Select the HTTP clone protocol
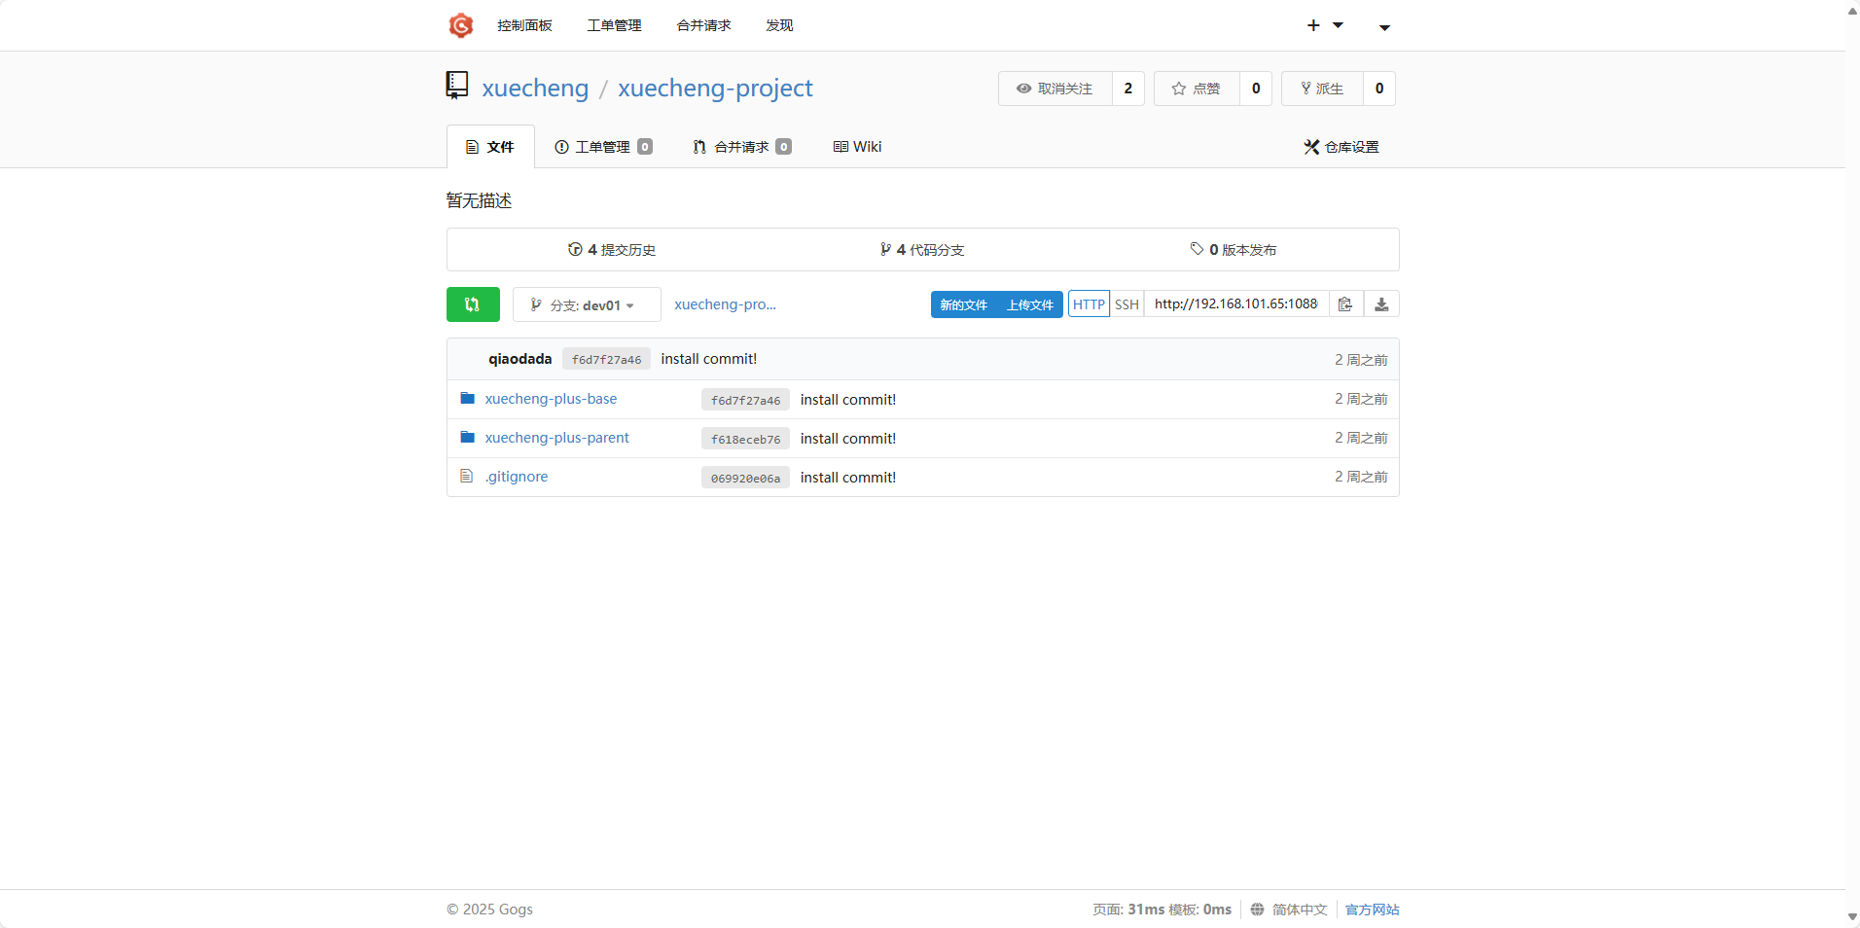This screenshot has height=928, width=1860. pos(1089,304)
